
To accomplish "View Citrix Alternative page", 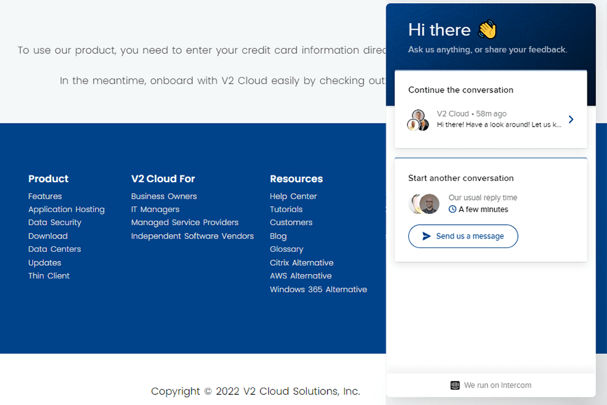I will tap(302, 263).
